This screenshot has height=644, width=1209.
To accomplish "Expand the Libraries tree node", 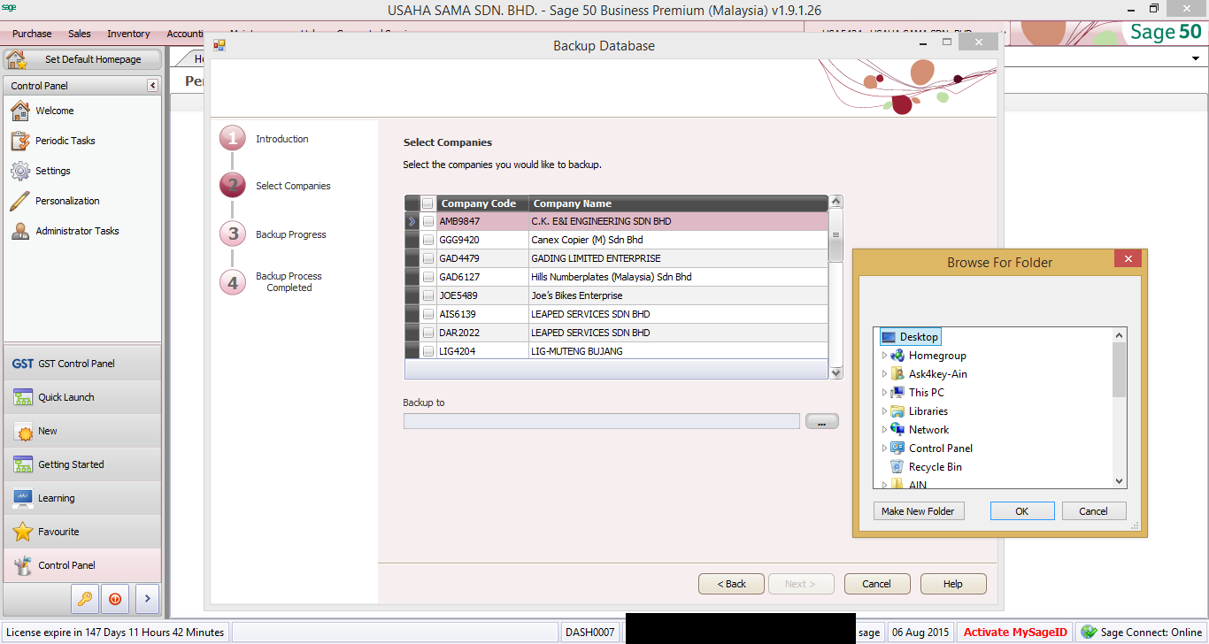I will [x=884, y=411].
